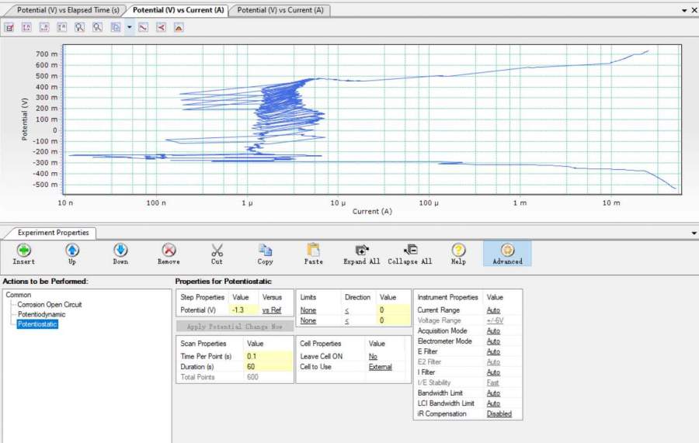Toggle the iR Compensation Disabled setting

click(x=499, y=414)
